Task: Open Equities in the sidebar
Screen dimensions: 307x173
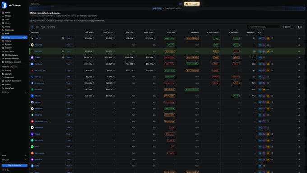Action: click(8, 44)
